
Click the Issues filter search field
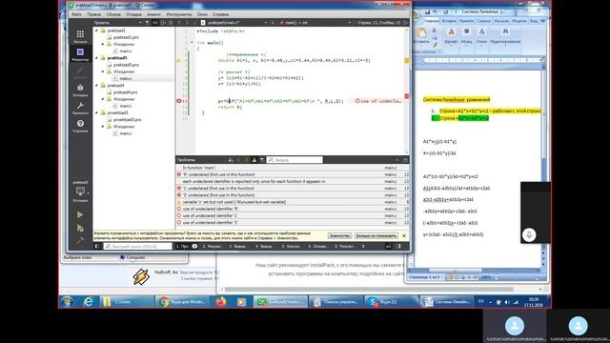click(295, 160)
